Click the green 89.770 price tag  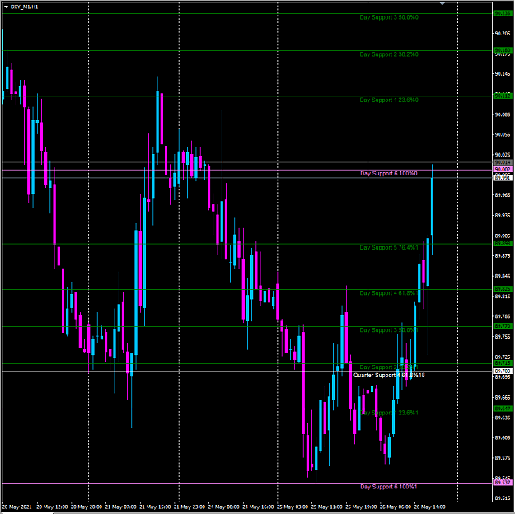click(503, 326)
